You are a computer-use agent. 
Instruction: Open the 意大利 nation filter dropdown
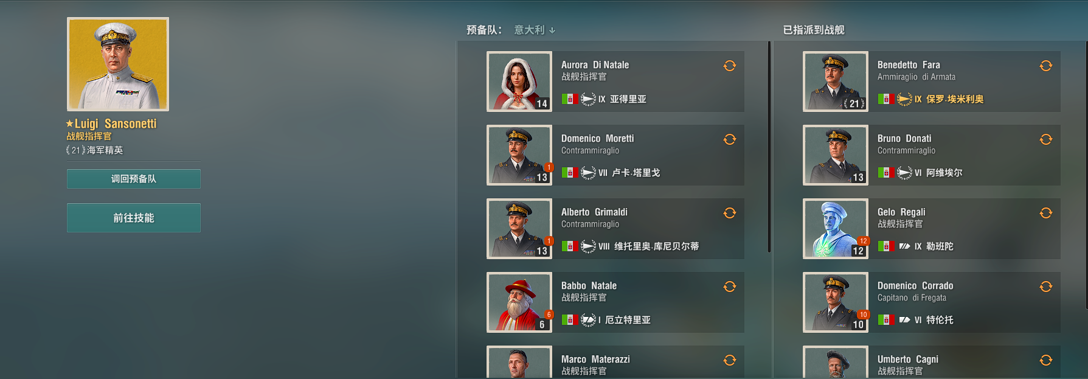530,30
